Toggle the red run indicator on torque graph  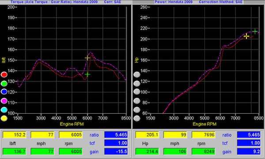tap(4, 75)
